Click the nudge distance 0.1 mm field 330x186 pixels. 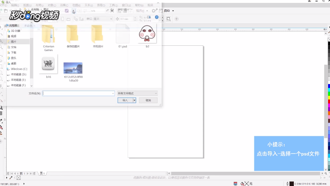pos(126,19)
